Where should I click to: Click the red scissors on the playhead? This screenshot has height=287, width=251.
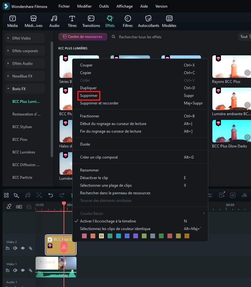64,247
